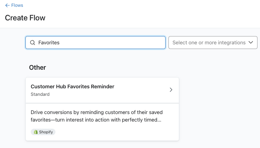Select the Shopify integration badge label
Viewport: 260px width, 148px height.
tap(46, 132)
